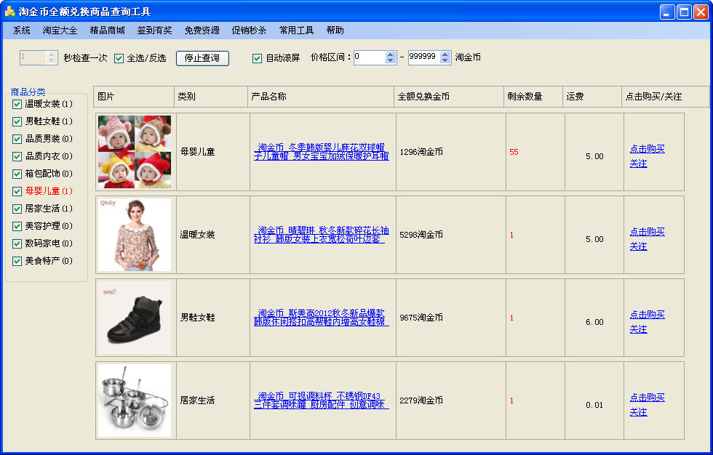Open the 可视调料杯 不锈钢 product link

pyautogui.click(x=322, y=400)
